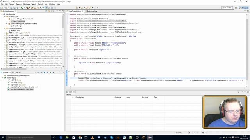This screenshot has height=140, width=250.
Task: Open the Navigate menu
Action: [x=27, y=4]
